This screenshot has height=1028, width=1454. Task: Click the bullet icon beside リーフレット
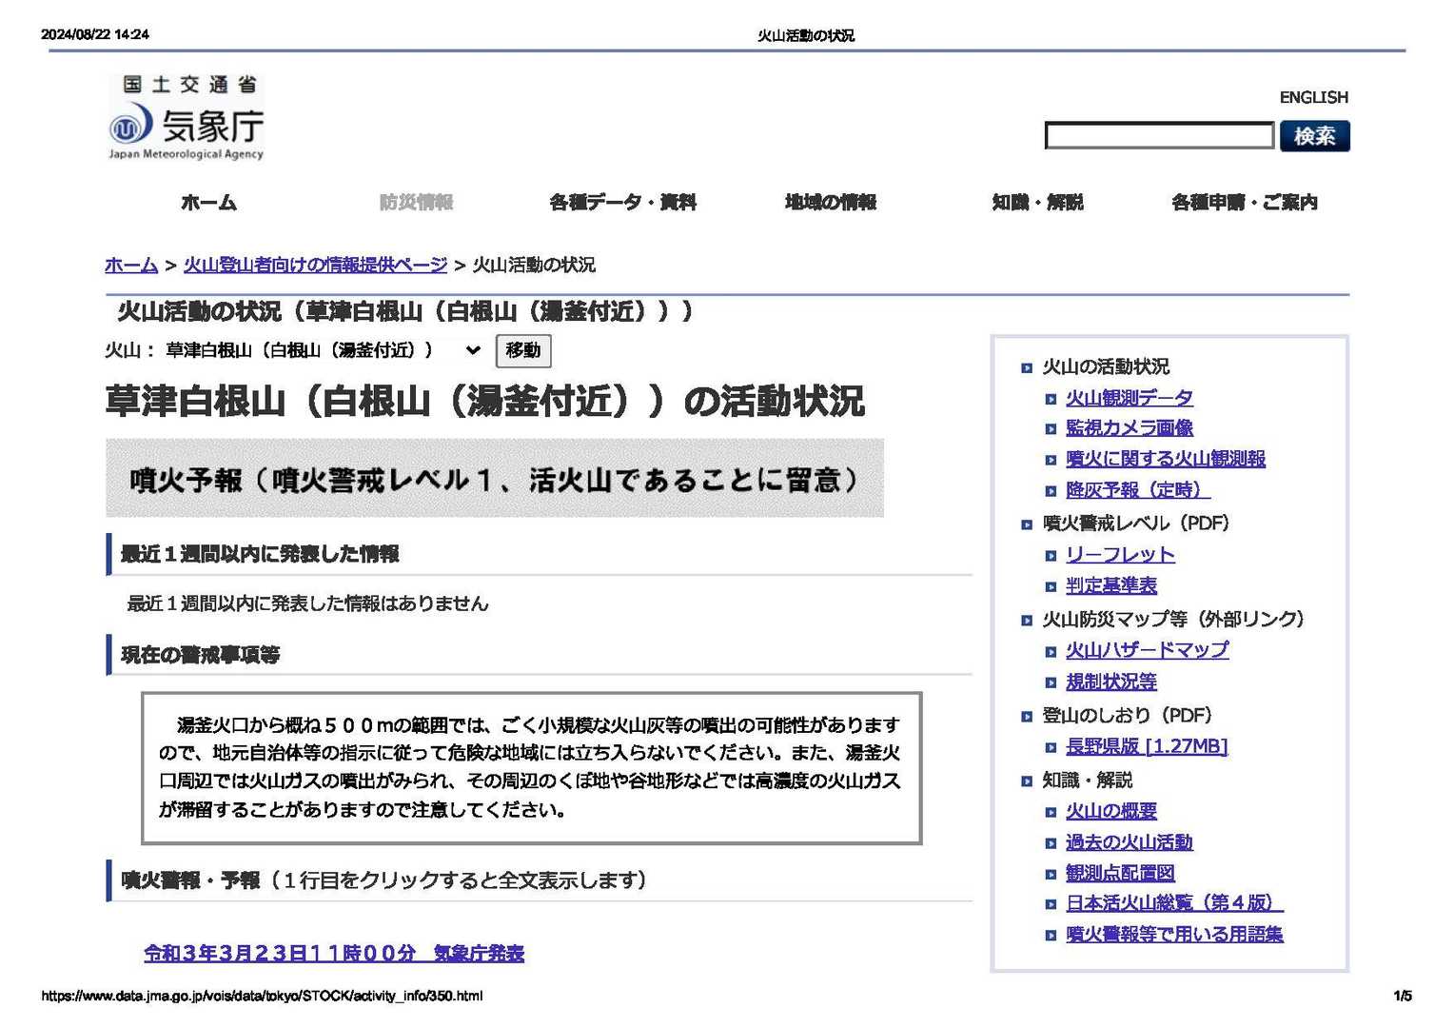1051,556
